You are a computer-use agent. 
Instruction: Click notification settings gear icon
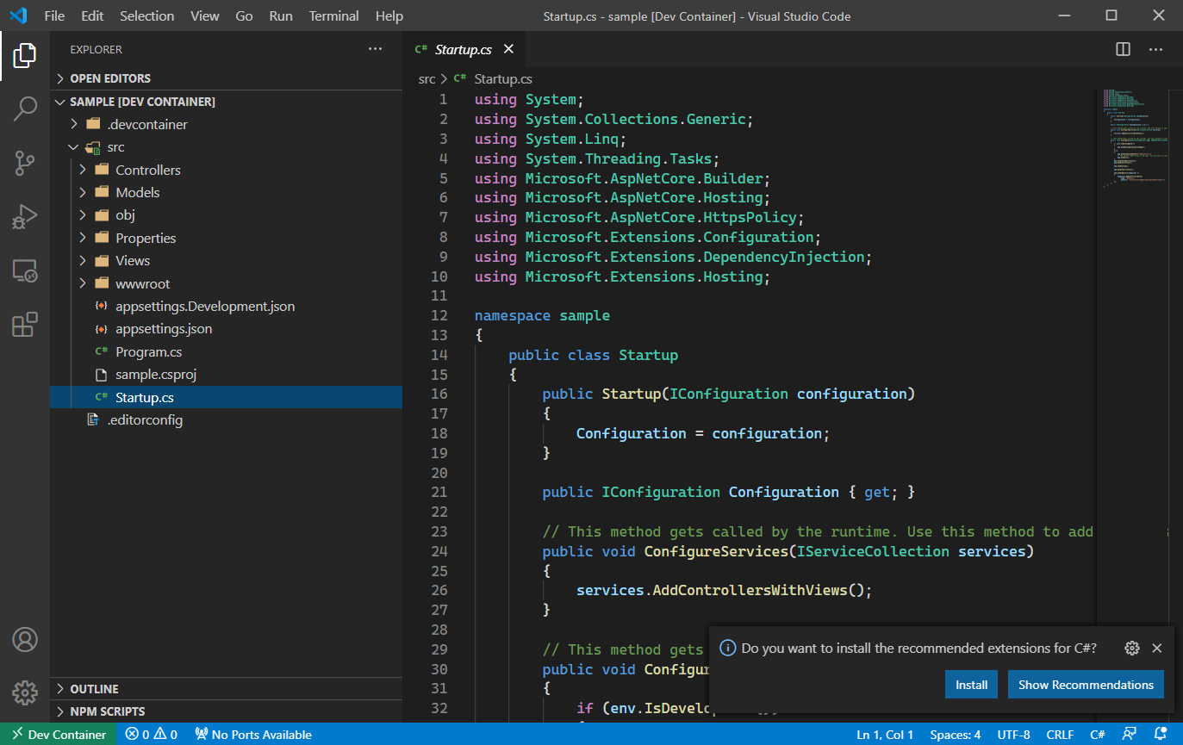1132,649
